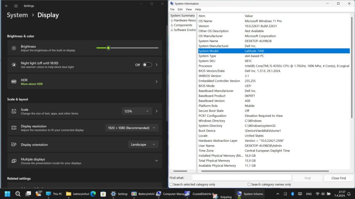
Task: Open custom scaling via the Scale chevron
Action: pyautogui.click(x=156, y=111)
